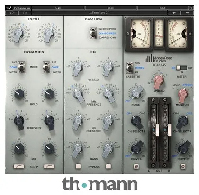The image size is (199, 195).
Task: Click the right dB PRESENCE knob
Action: click(108, 122)
